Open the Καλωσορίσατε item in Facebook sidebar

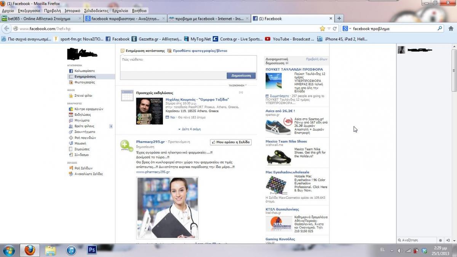85,71
